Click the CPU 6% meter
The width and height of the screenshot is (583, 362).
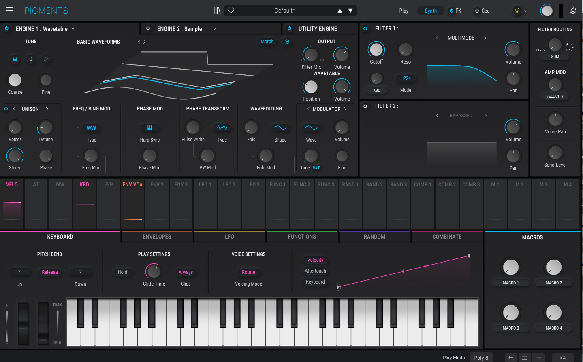[x=562, y=358]
